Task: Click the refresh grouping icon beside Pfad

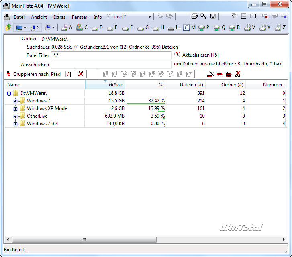Action: tap(68, 74)
